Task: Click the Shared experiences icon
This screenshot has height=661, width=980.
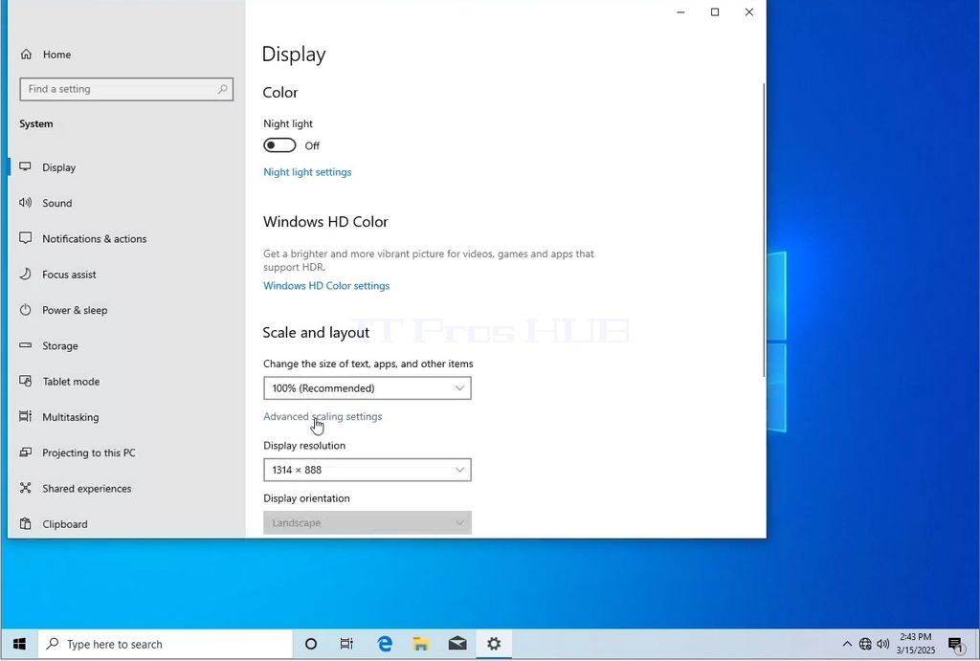Action: pyautogui.click(x=25, y=487)
